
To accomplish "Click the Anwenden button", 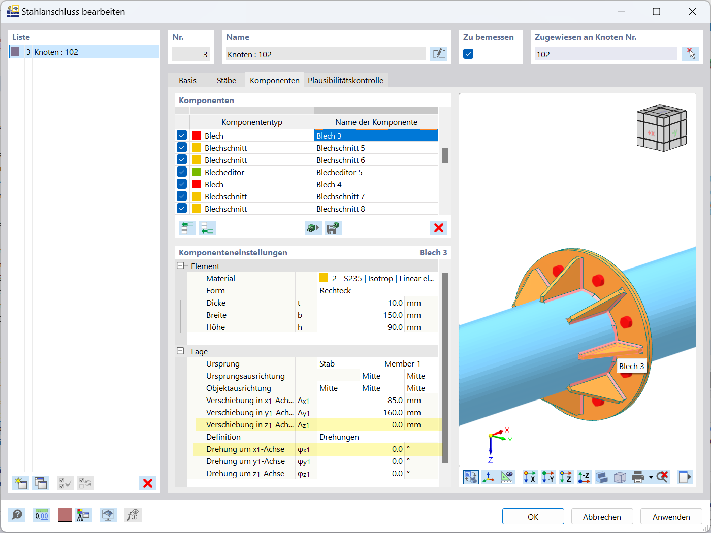I will (671, 516).
